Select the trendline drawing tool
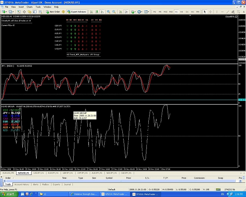 228,12
